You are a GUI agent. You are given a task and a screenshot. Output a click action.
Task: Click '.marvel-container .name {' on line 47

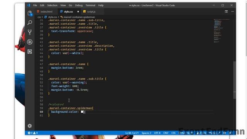68,64
